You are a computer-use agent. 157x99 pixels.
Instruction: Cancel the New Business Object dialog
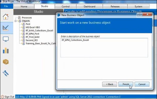[142, 84]
